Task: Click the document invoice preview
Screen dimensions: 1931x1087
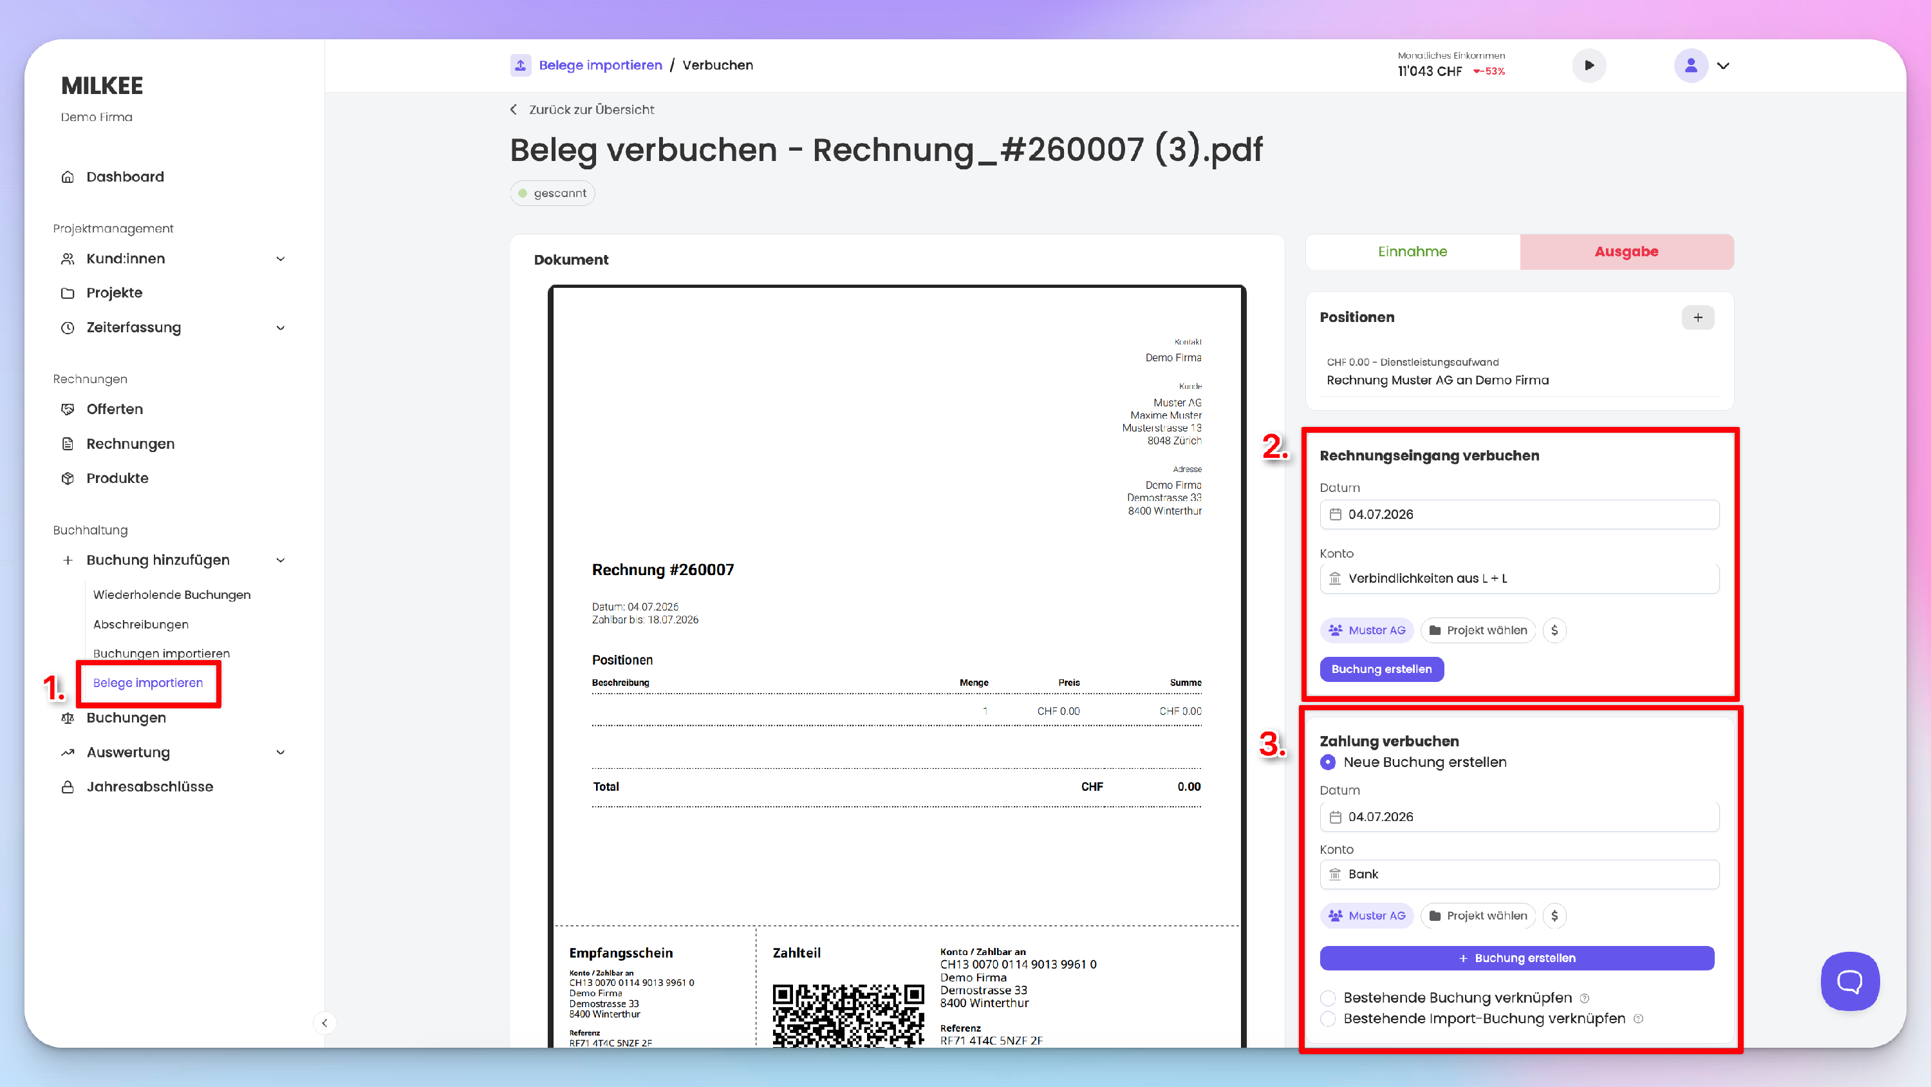Action: point(897,666)
